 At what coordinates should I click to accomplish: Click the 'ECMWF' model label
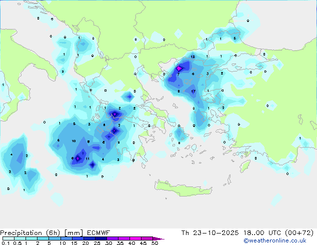pyautogui.click(x=98, y=233)
